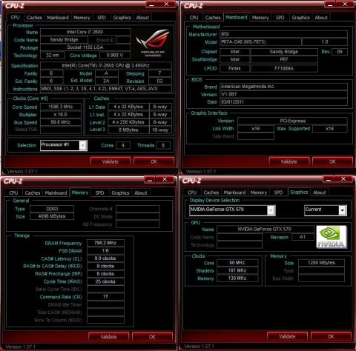
Task: Select SPD tab in the Graphics window
Action: tap(278, 193)
